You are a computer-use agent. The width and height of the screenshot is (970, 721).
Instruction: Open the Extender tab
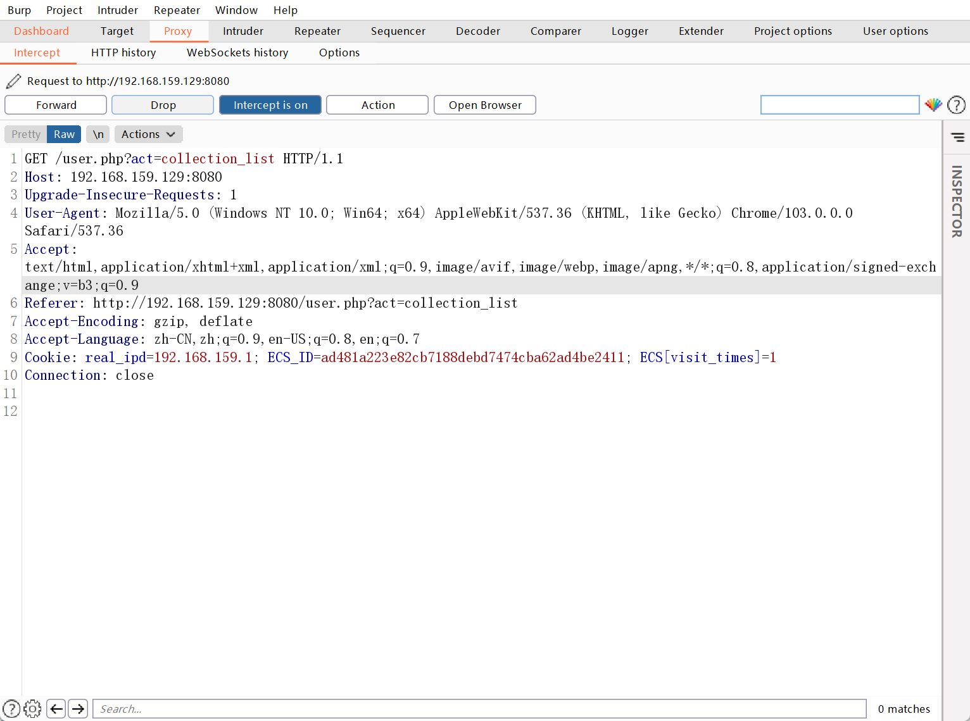tap(701, 31)
